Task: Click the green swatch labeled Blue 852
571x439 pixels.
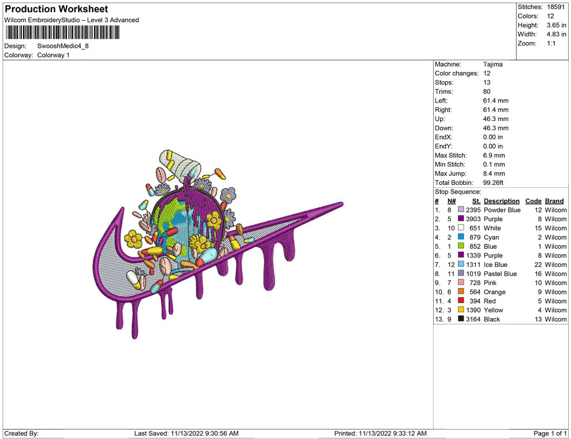Action: click(461, 246)
